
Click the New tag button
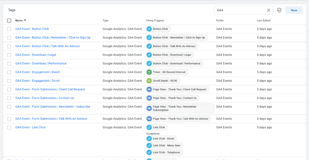(294, 10)
